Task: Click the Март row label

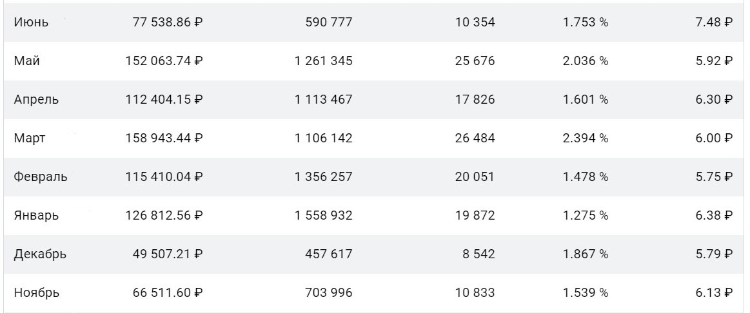Action: [30, 138]
